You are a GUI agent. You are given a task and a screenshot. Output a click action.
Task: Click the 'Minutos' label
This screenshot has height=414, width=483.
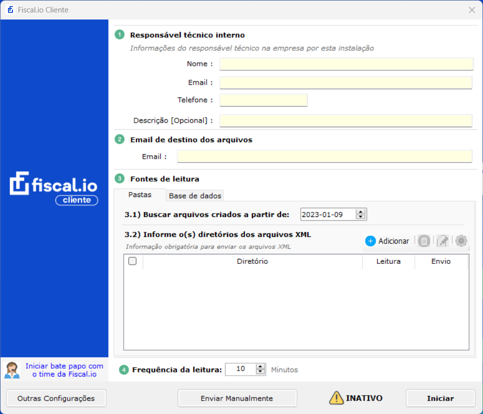284,370
